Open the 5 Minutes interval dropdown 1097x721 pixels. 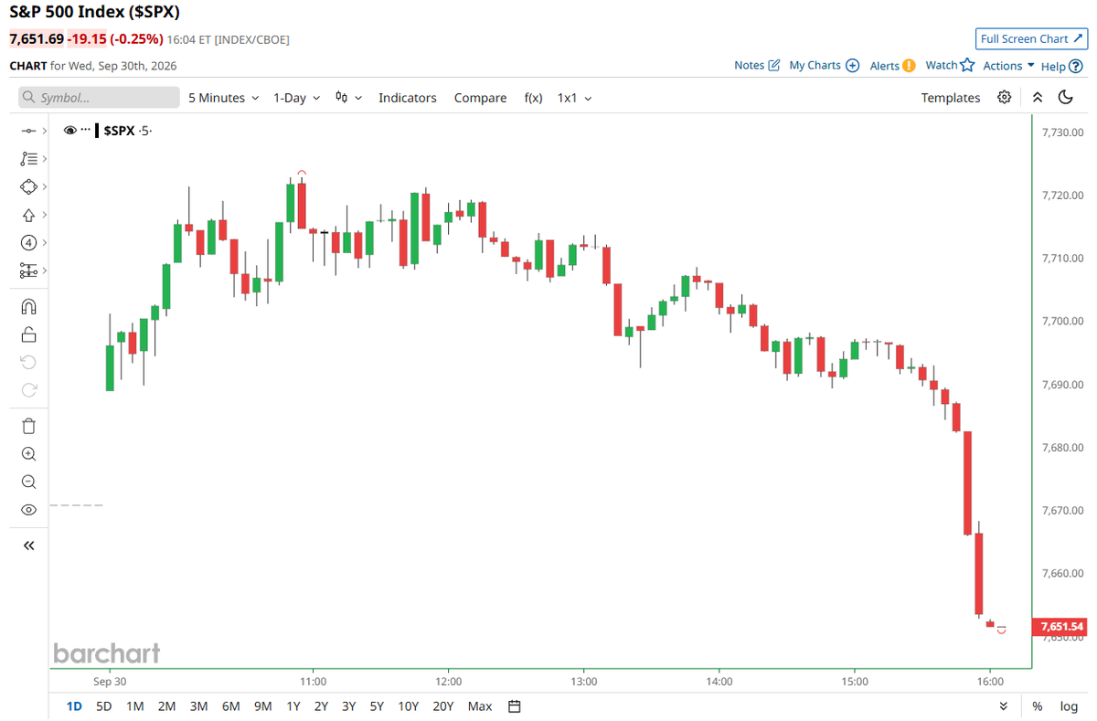coord(223,98)
